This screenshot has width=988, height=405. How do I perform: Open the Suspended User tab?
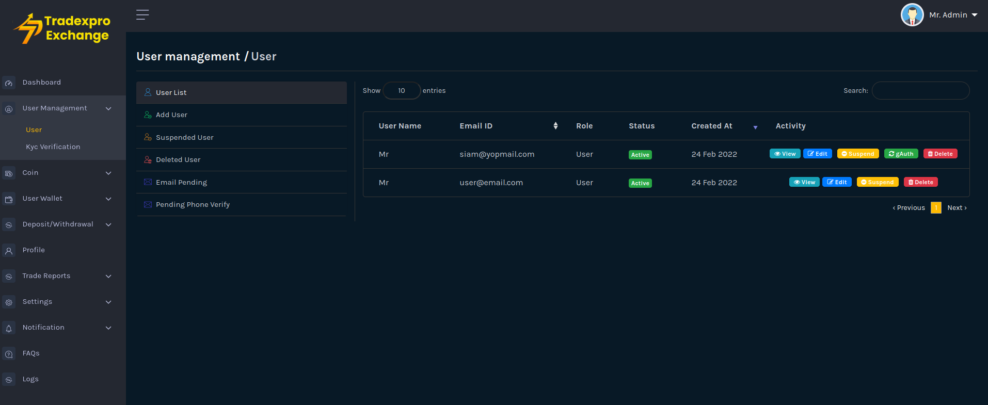click(184, 138)
